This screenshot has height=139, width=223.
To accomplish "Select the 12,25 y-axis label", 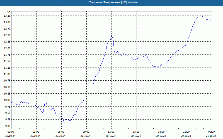I will tap(7, 42).
